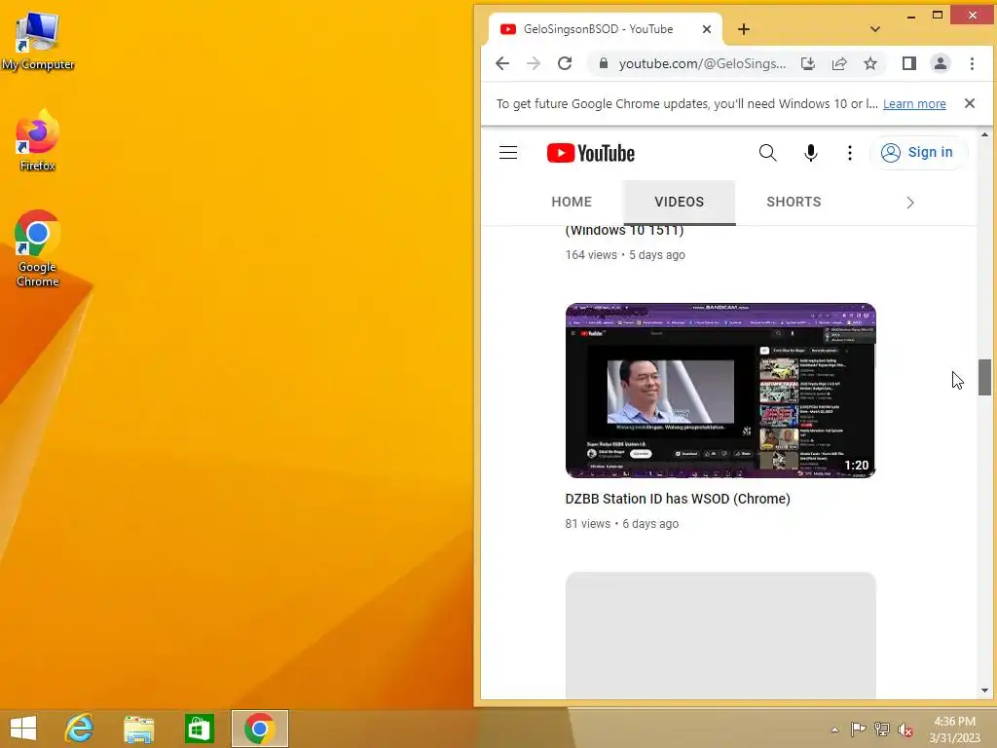997x748 pixels.
Task: Open YouTube search
Action: [767, 153]
